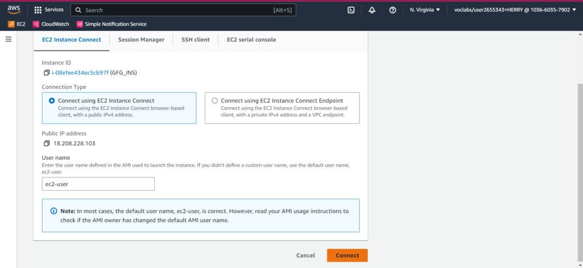Expand the hamburger side navigation
Viewport: 583px width, 268px height.
9,40
